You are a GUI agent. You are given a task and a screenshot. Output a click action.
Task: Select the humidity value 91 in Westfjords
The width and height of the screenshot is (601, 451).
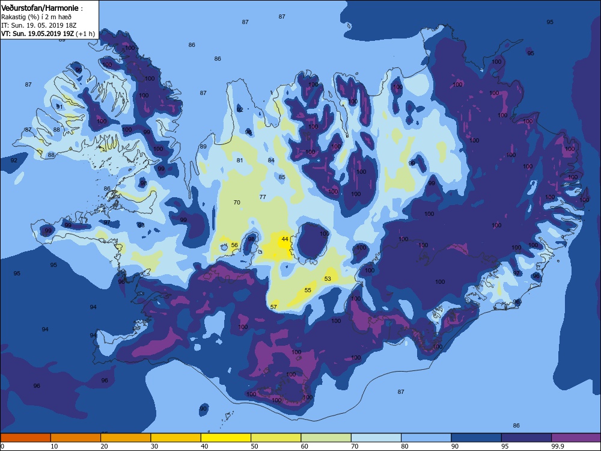click(59, 106)
